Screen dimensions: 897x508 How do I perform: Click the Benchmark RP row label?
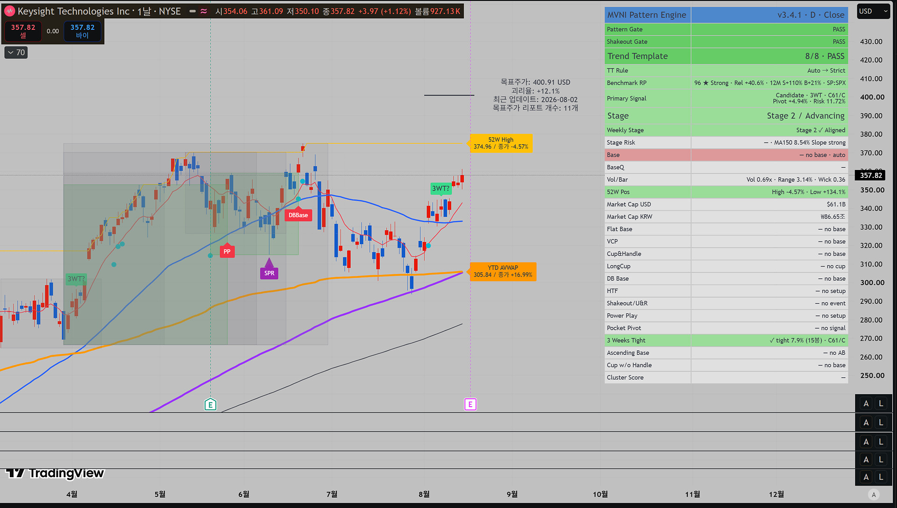(x=626, y=83)
